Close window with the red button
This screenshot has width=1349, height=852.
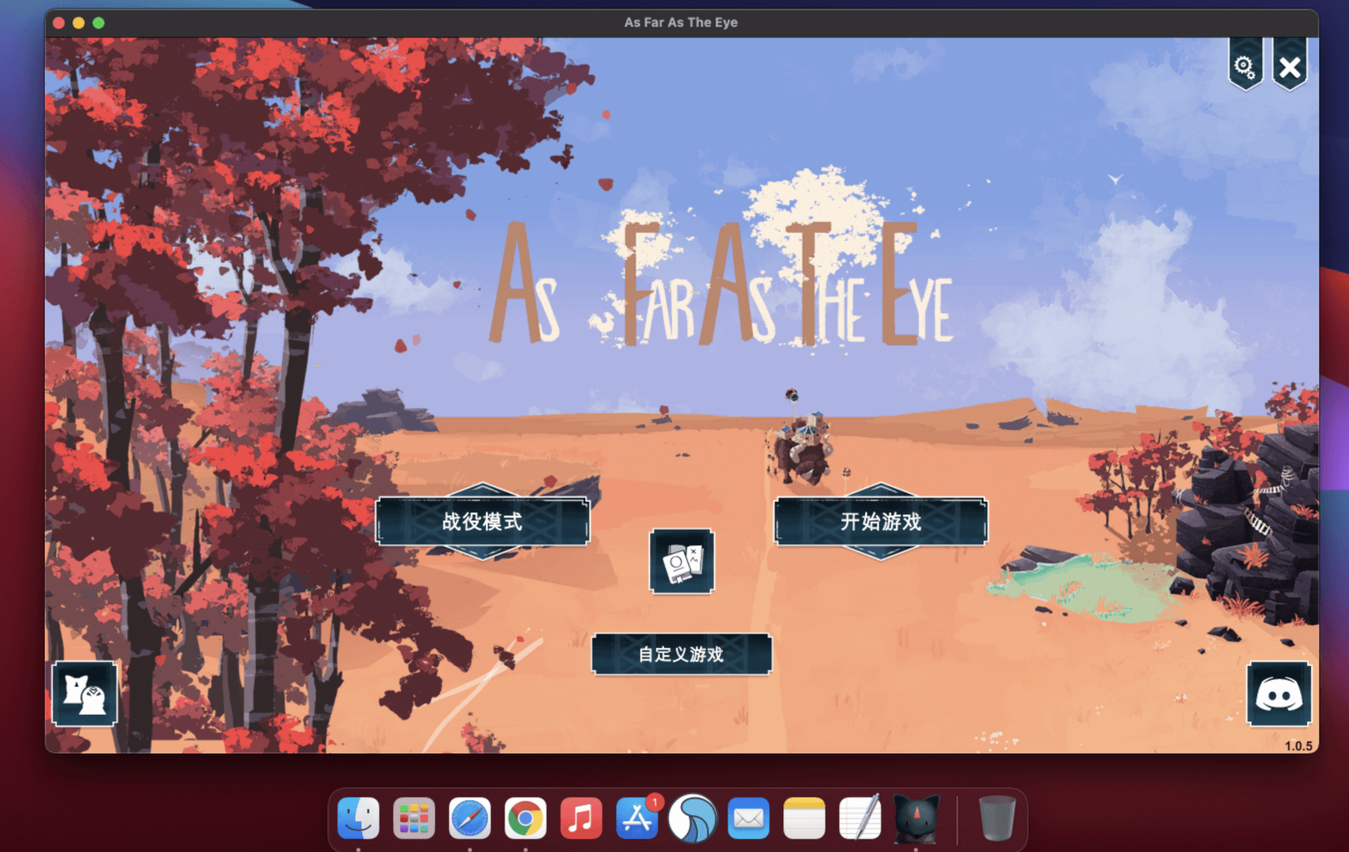click(58, 22)
